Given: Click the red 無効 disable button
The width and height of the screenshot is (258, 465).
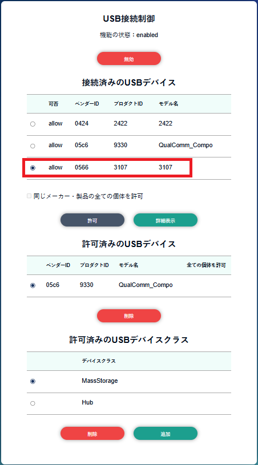Looking at the screenshot, I should click(x=128, y=59).
